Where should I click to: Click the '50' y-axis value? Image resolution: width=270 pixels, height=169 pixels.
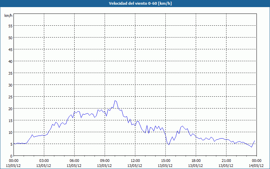click(10, 38)
